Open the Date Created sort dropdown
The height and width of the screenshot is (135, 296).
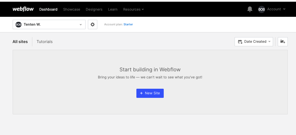254,42
